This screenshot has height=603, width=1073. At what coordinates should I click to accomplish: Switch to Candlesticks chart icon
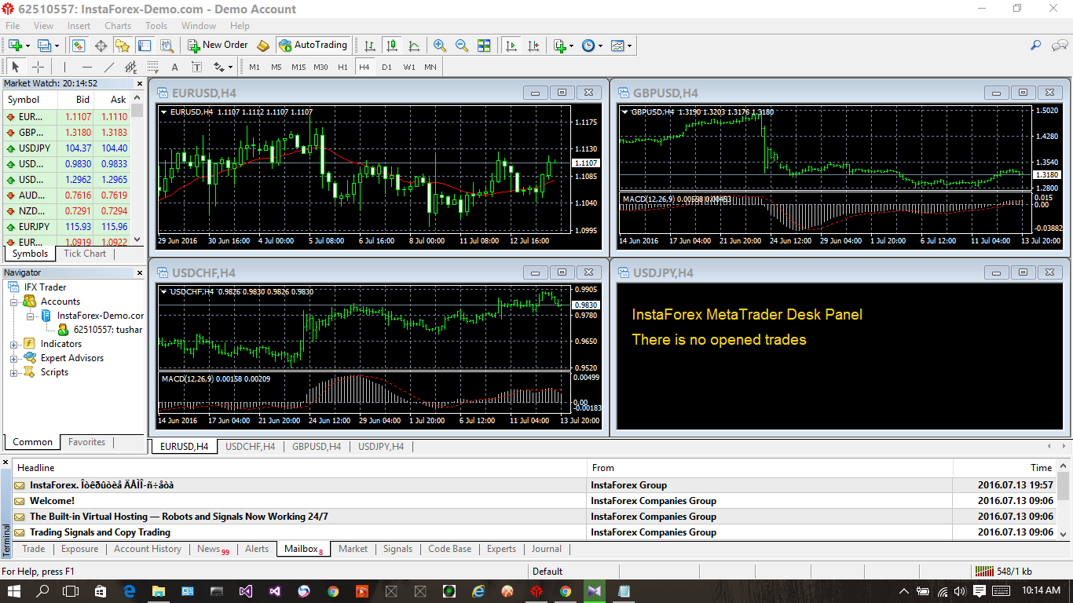pos(392,46)
